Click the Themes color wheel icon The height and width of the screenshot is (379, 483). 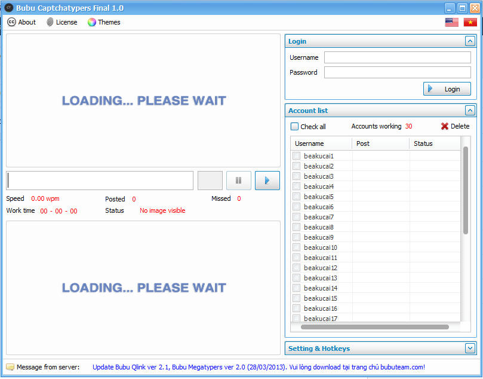click(x=92, y=22)
